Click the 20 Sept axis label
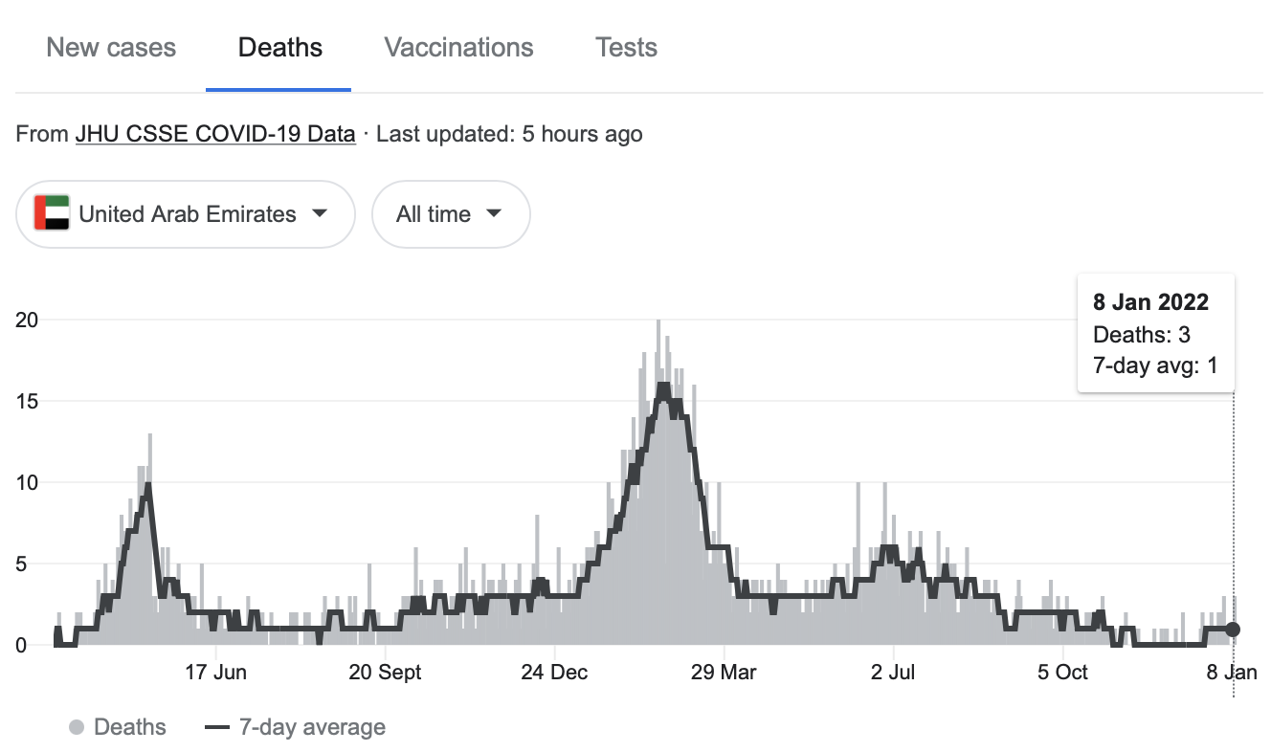The width and height of the screenshot is (1271, 752). [x=385, y=673]
